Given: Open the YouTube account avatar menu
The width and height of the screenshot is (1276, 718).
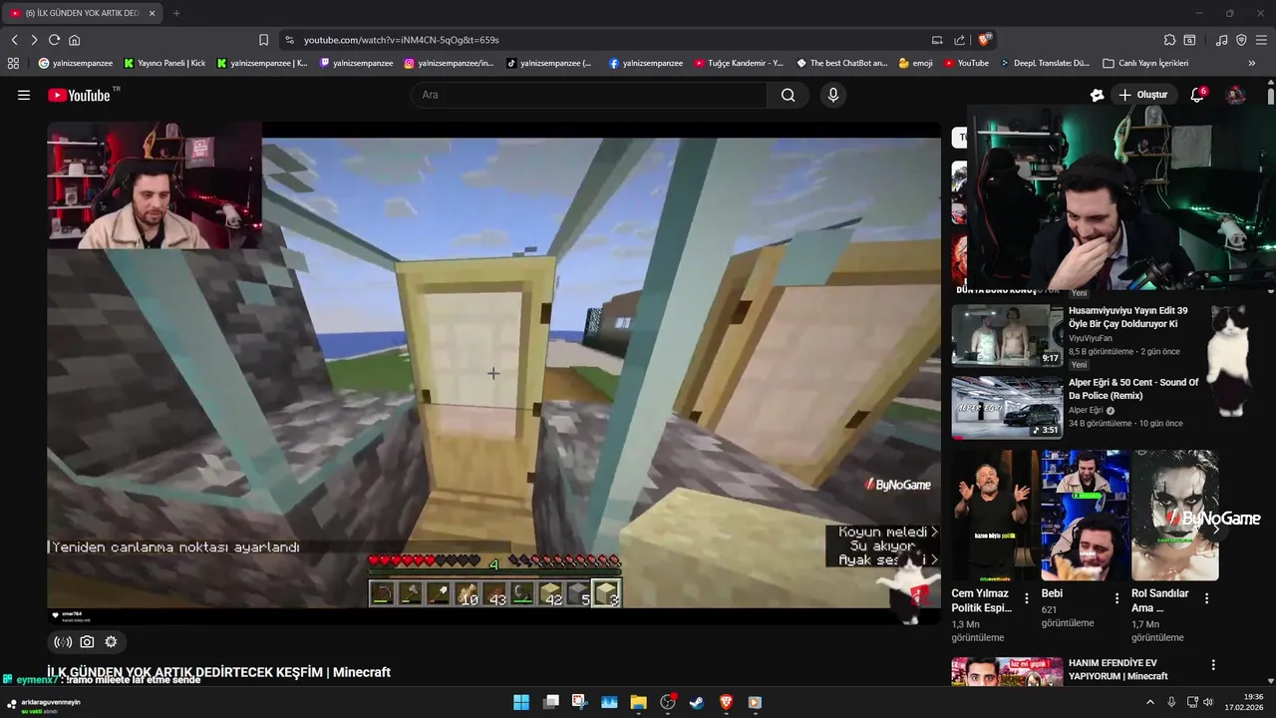Looking at the screenshot, I should point(1236,95).
